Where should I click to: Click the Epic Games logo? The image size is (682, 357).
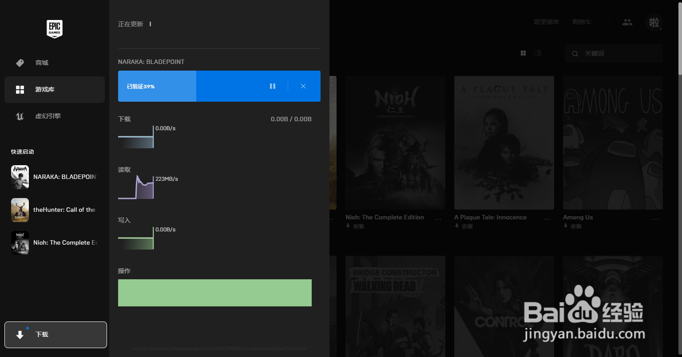[x=55, y=29]
